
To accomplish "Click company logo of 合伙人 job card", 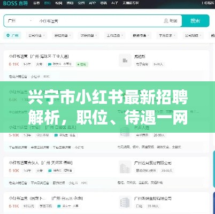I will point(125,167).
